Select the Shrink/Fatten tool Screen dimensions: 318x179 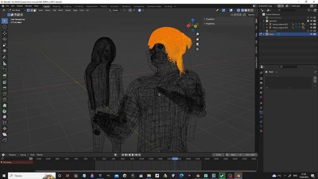(4, 129)
